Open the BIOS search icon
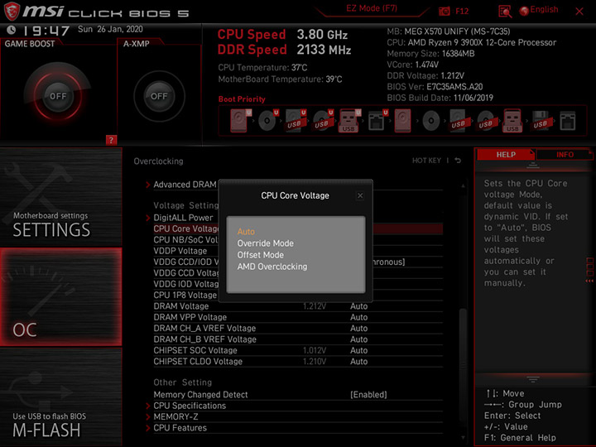The height and width of the screenshot is (447, 596). [505, 12]
